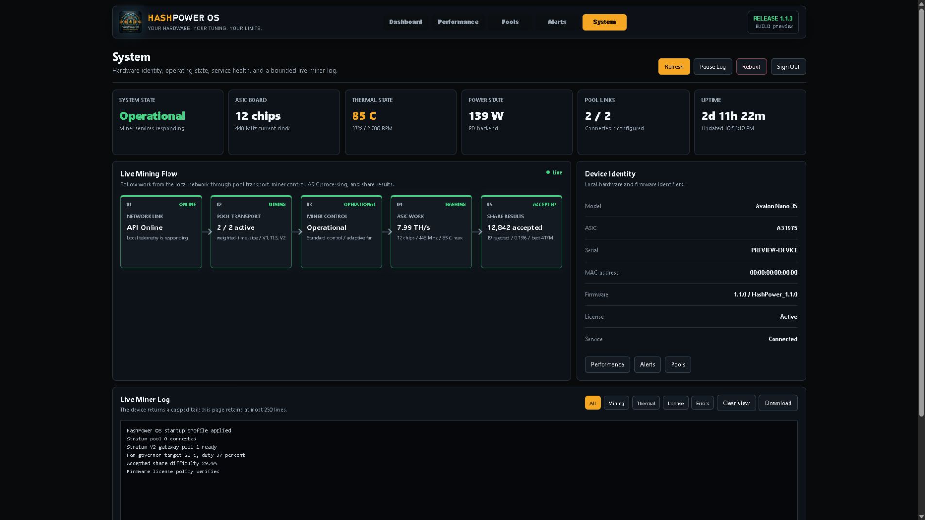
Task: Select the Share Results flow card
Action: 521,232
